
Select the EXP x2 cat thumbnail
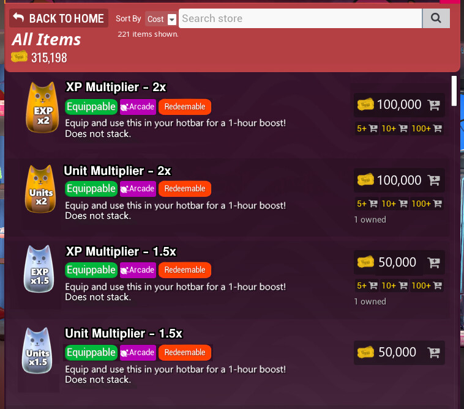pyautogui.click(x=42, y=108)
